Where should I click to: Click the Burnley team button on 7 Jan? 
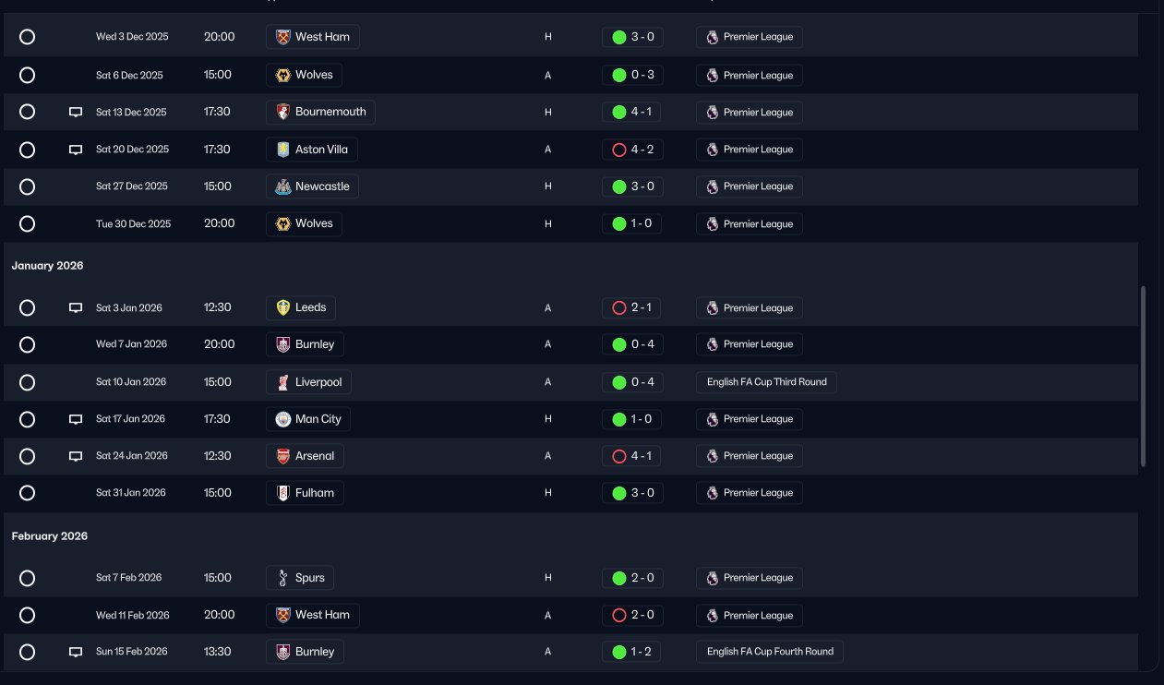point(305,344)
